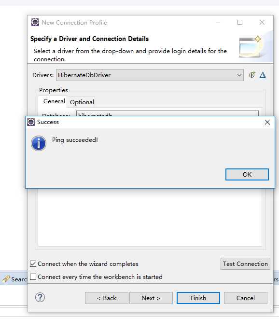Click the Next button
The width and height of the screenshot is (279, 319).
click(x=151, y=298)
